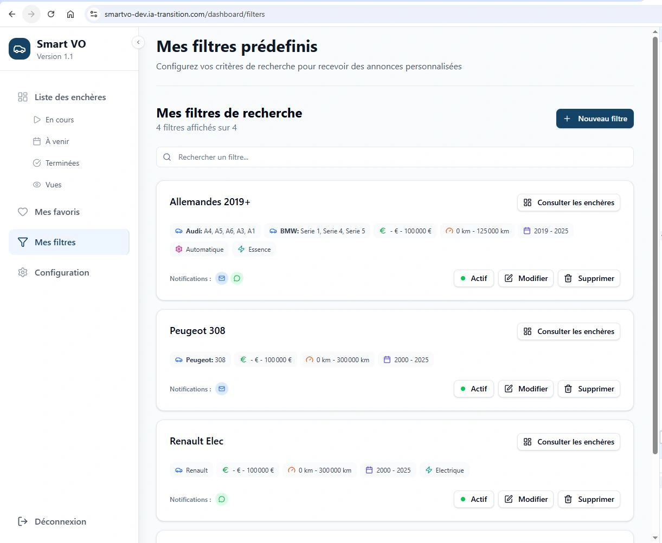Create a filter with Nouveau filtre
Image resolution: width=662 pixels, height=543 pixels.
pos(595,119)
